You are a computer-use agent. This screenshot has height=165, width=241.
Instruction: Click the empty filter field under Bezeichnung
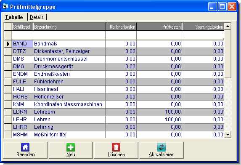tap(69, 35)
